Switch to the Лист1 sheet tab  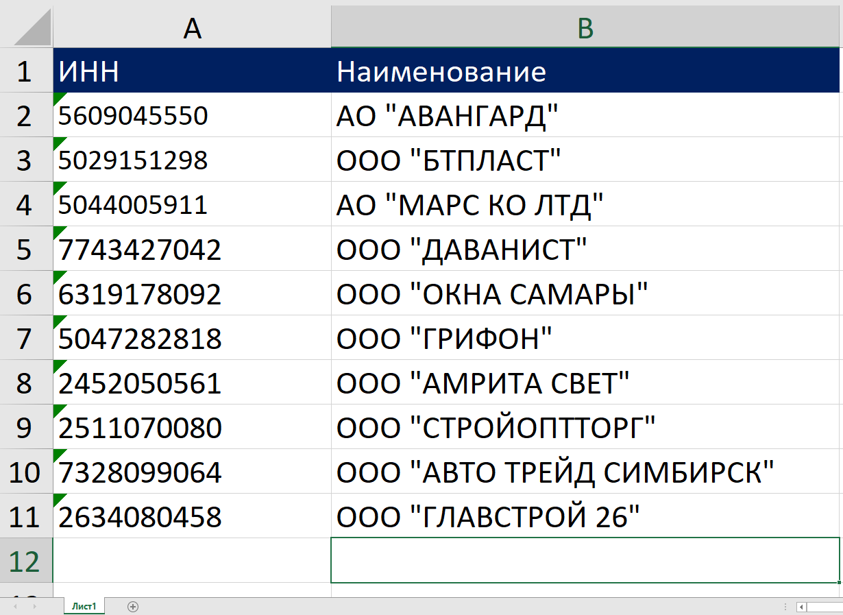tap(84, 606)
